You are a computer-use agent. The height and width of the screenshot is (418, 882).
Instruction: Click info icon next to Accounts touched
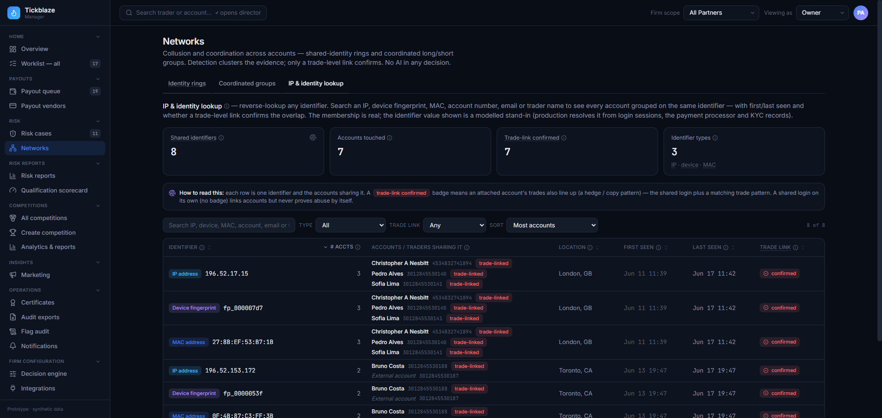389,138
